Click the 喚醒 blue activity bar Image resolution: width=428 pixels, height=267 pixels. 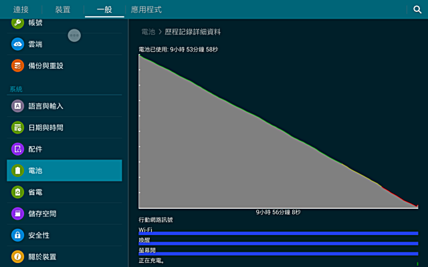click(x=278, y=244)
